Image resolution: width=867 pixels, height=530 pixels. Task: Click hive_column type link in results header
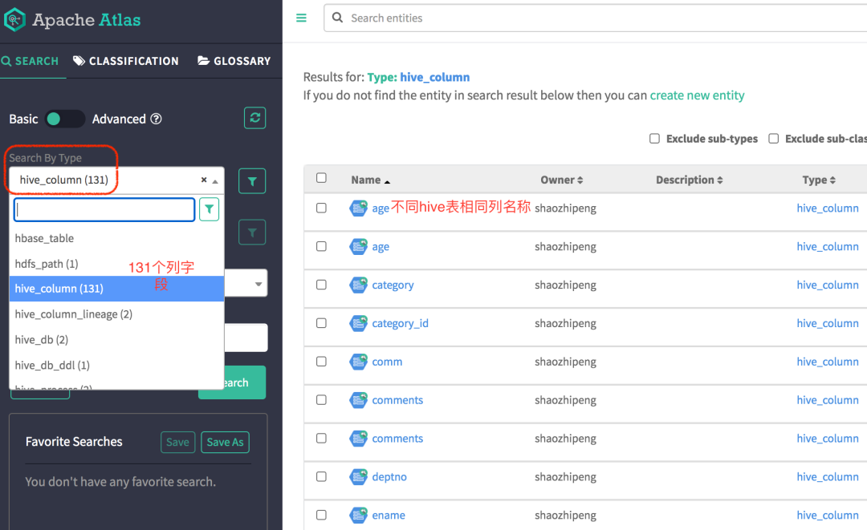click(x=434, y=77)
